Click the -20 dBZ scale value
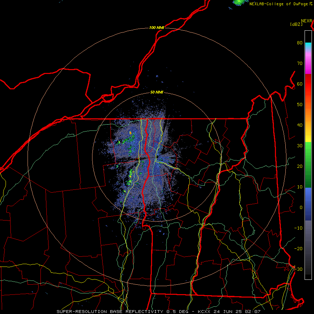 pos(298,249)
